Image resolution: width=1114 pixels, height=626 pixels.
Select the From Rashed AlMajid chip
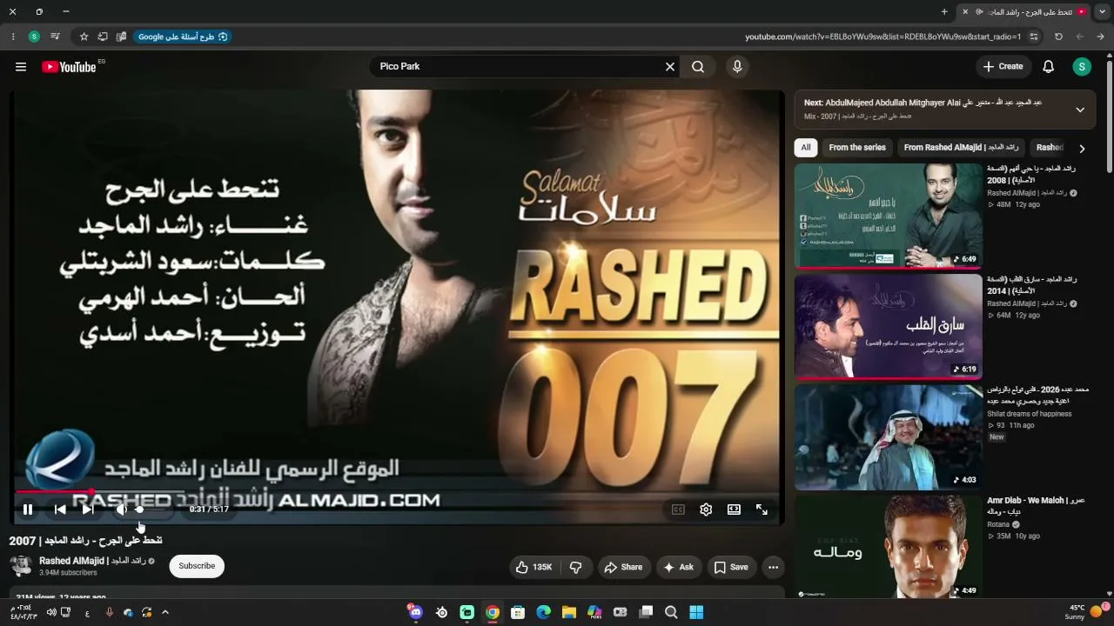pos(961,148)
